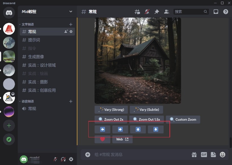Open the 实战：创意应用 channel

pyautogui.click(x=47, y=90)
